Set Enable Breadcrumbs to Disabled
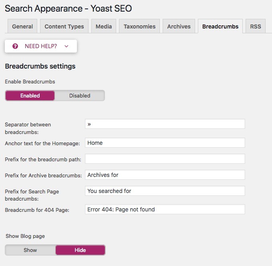Viewport: 272px width, 266px height. 80,95
